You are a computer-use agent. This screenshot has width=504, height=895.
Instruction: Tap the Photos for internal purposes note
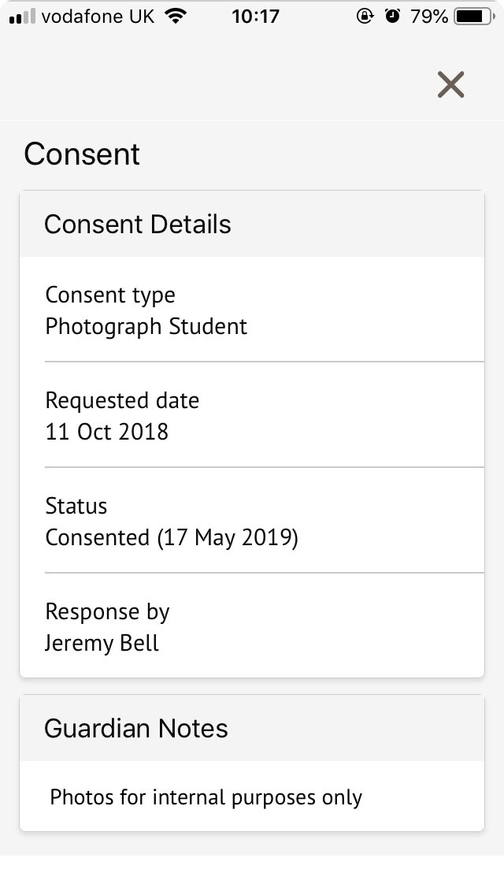(x=206, y=797)
